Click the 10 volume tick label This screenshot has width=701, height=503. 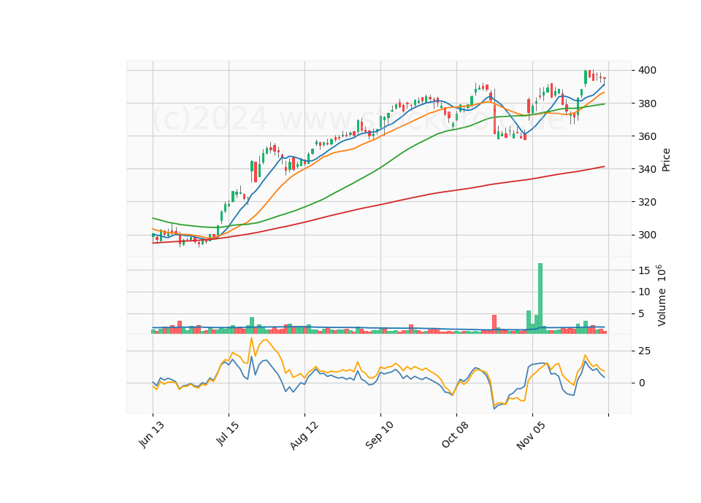(x=644, y=292)
